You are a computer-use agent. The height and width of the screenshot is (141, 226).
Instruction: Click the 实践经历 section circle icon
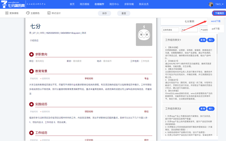(31, 104)
